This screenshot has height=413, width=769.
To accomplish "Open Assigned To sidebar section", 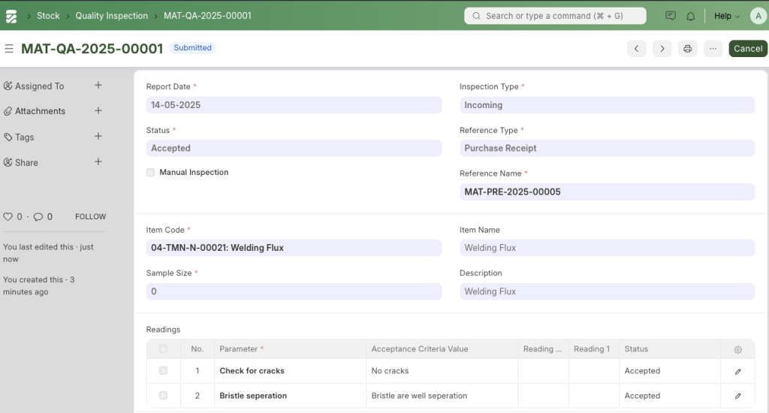I will 39,86.
